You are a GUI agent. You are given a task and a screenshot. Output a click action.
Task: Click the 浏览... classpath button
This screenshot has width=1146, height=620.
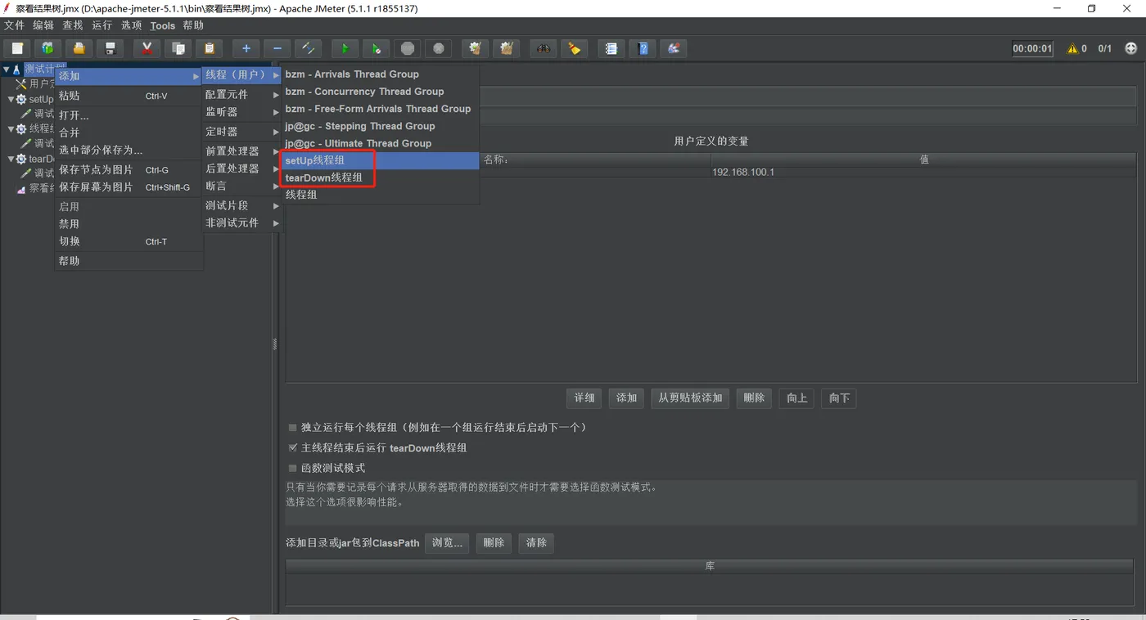(x=447, y=543)
